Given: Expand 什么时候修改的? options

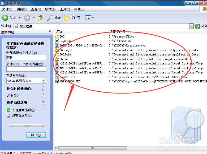Looking at the screenshot, I should point(43,89).
